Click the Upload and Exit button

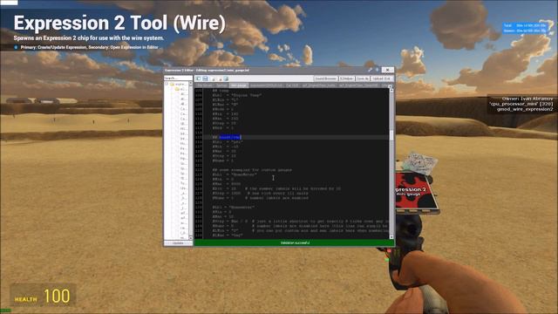[382, 78]
